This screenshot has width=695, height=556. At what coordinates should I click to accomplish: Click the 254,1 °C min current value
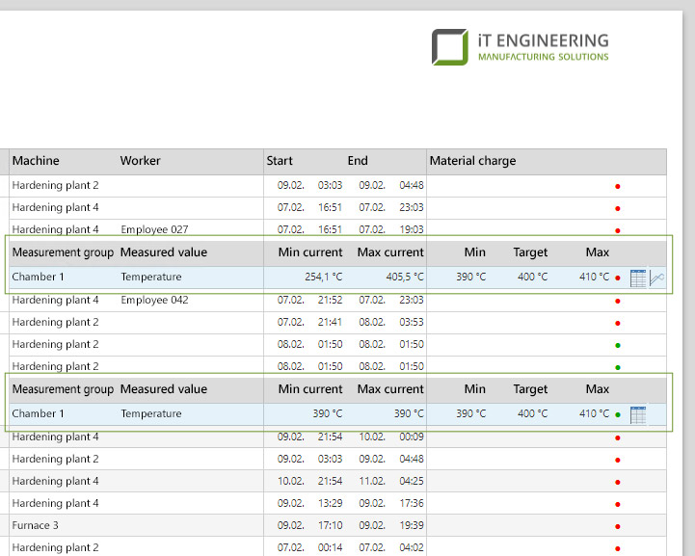[x=321, y=278]
